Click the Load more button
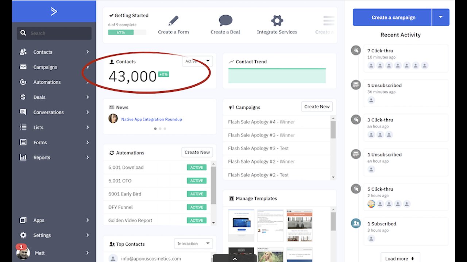 400,258
